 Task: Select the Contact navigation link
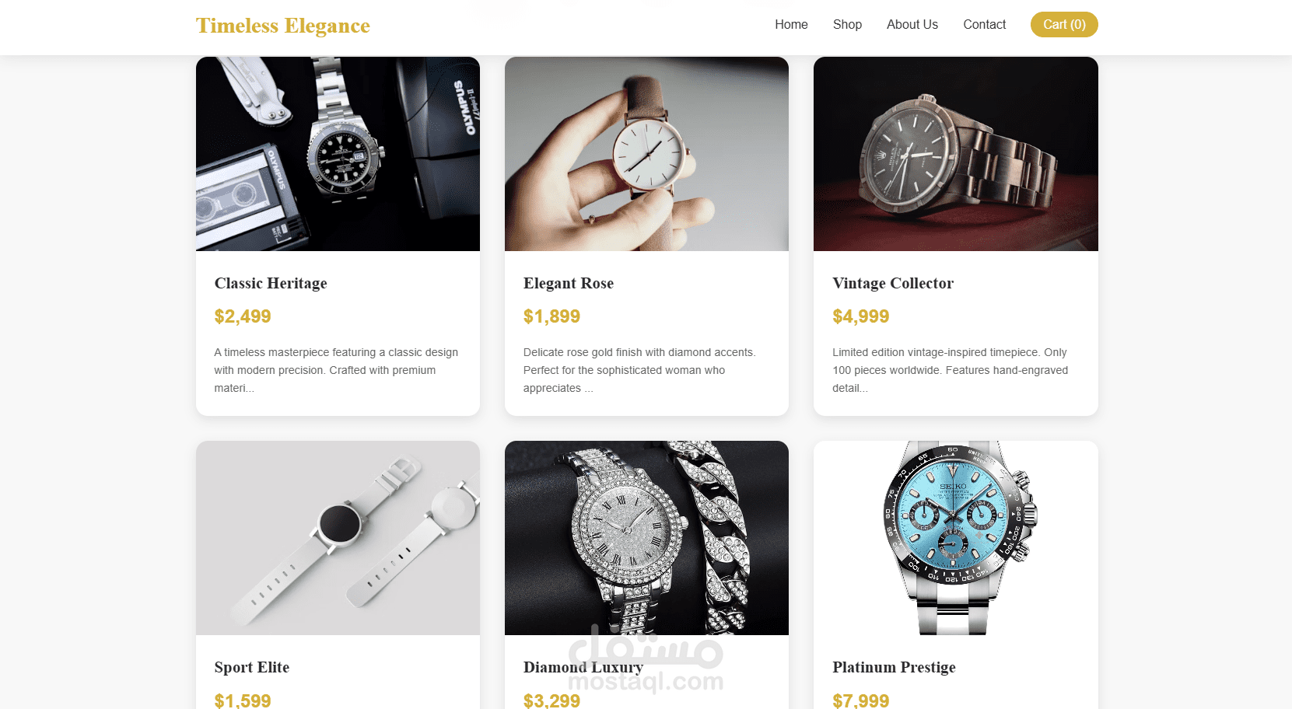click(984, 25)
